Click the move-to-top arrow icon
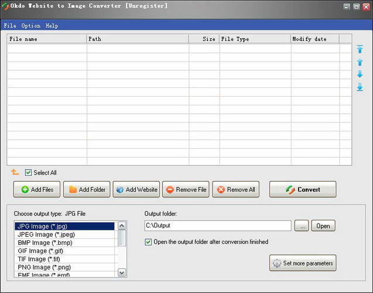The height and width of the screenshot is (293, 373). (x=360, y=49)
